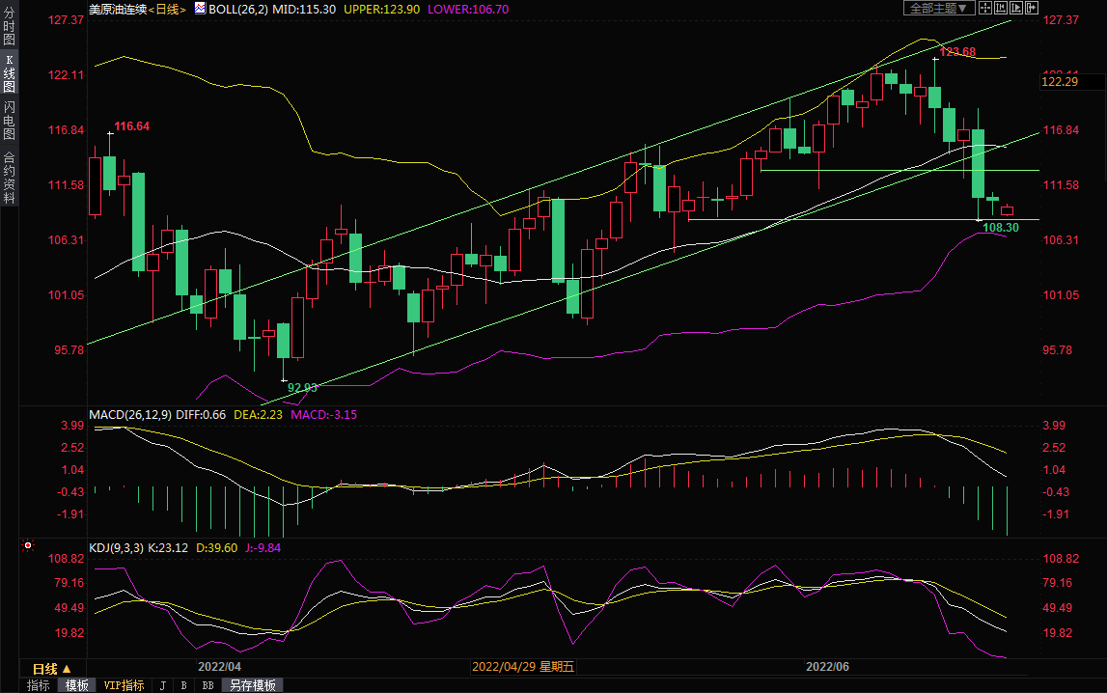Select the 指标 bottom tab
This screenshot has width=1107, height=693.
click(x=39, y=685)
